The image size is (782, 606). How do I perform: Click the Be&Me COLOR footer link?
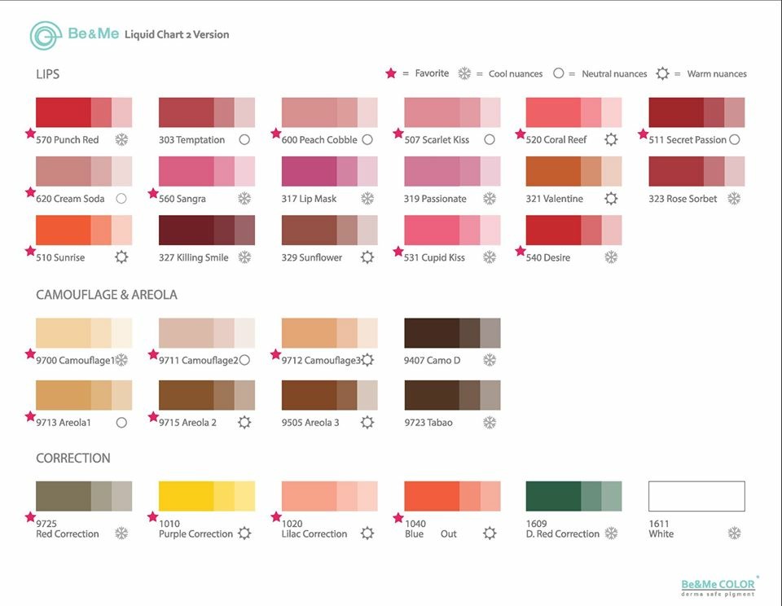tap(718, 584)
